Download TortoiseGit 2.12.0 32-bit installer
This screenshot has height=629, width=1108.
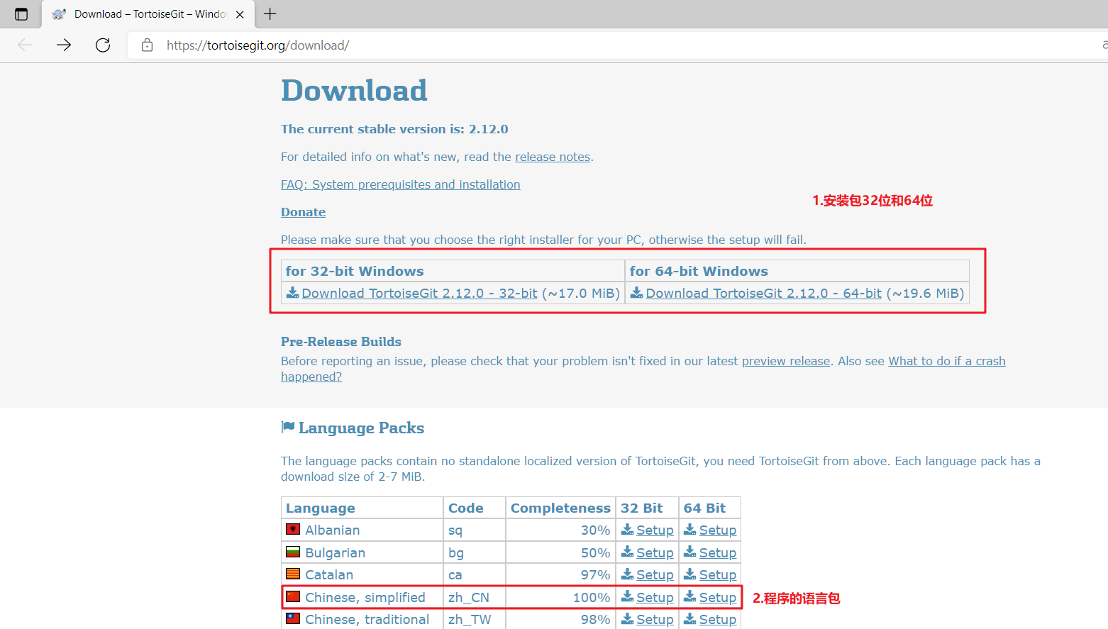click(x=419, y=294)
